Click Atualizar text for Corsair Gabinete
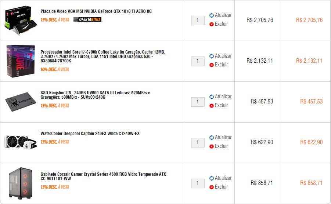This screenshot has height=204, width=331. (223, 178)
